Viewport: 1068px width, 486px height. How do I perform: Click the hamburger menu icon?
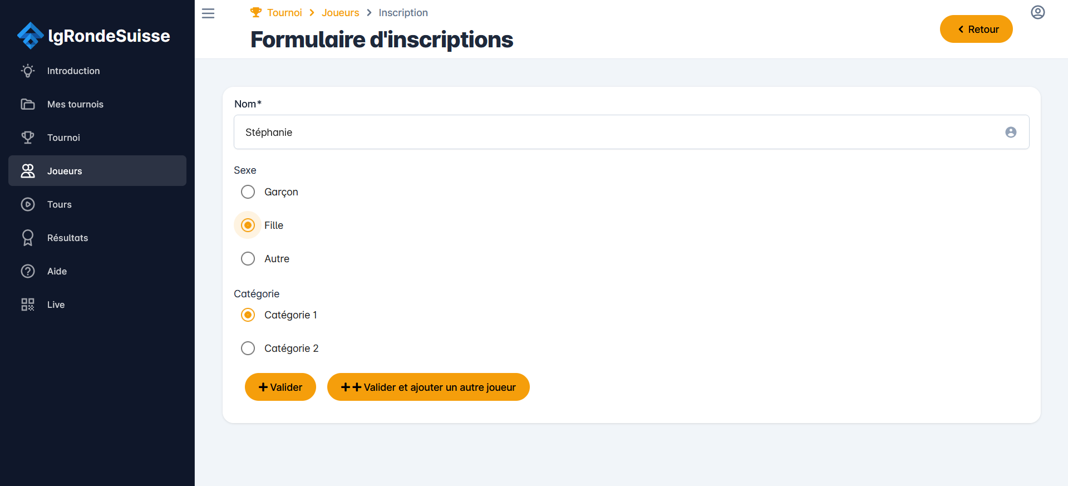(208, 13)
